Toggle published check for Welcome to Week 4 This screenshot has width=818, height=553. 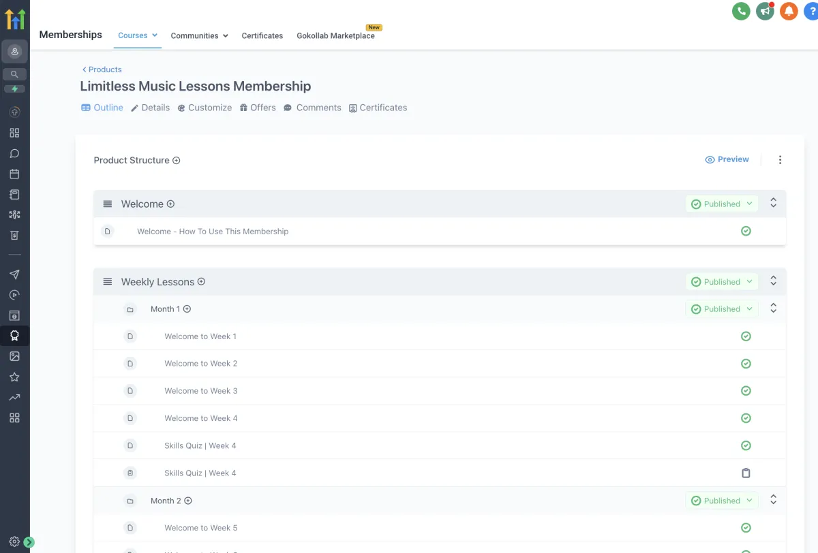(746, 418)
